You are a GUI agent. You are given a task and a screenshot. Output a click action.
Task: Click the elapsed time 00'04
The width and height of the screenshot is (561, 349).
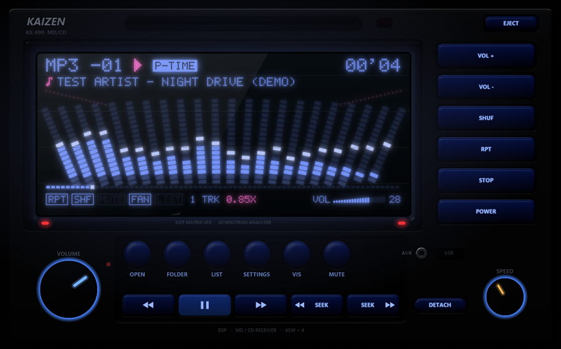click(373, 65)
